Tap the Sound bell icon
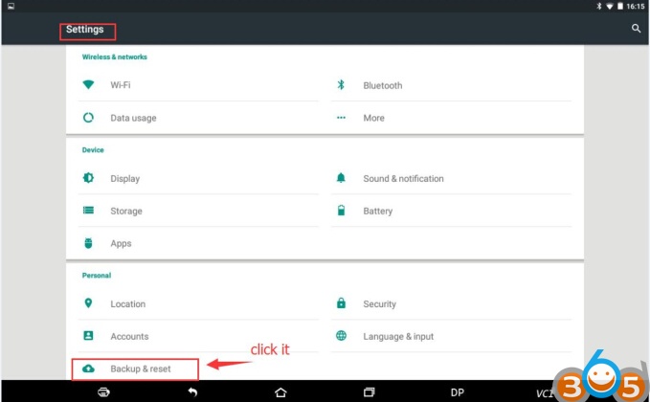The image size is (650, 402). click(341, 178)
